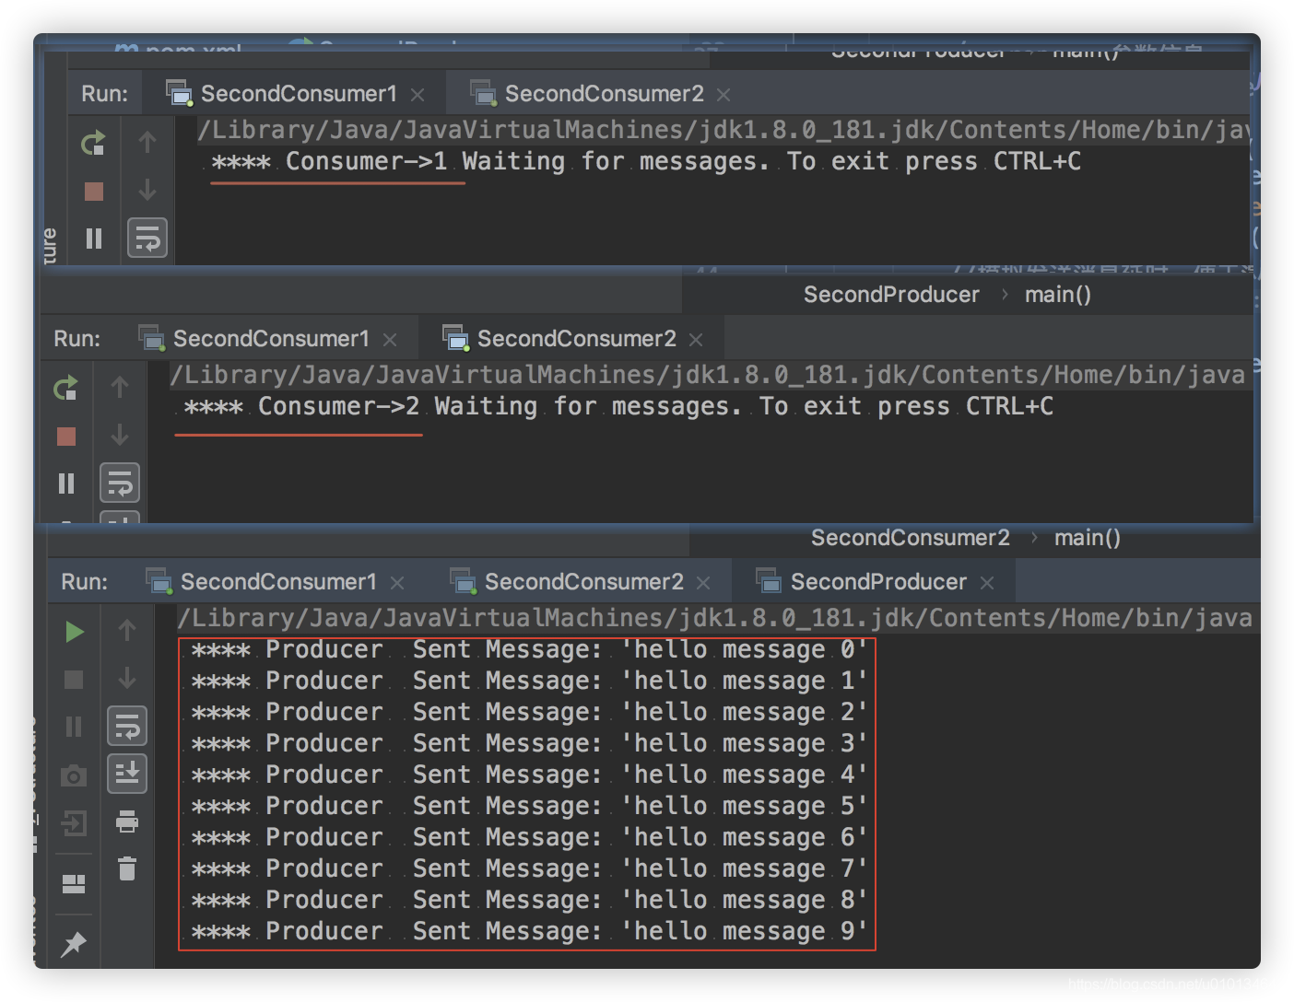
Task: Click the 'Consumer->2 Waiting for messages' line
Action: tap(618, 407)
